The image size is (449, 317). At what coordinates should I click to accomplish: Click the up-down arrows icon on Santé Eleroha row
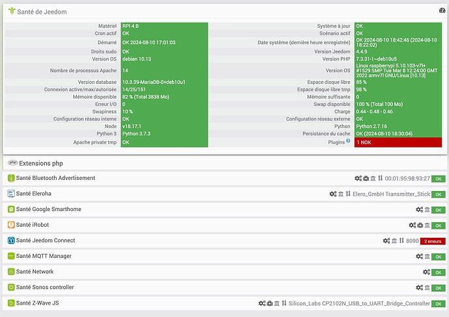coord(348,194)
